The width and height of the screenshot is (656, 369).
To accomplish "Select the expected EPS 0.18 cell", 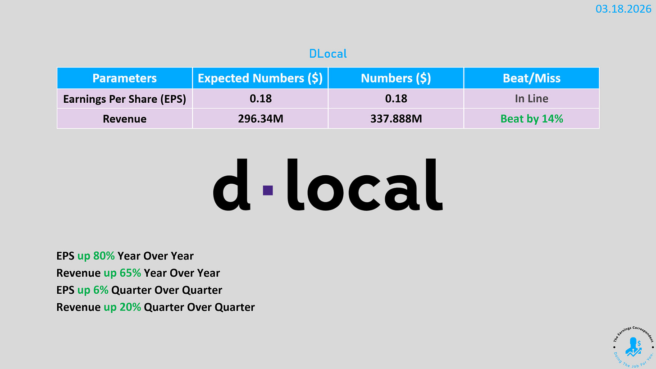I will pos(260,99).
